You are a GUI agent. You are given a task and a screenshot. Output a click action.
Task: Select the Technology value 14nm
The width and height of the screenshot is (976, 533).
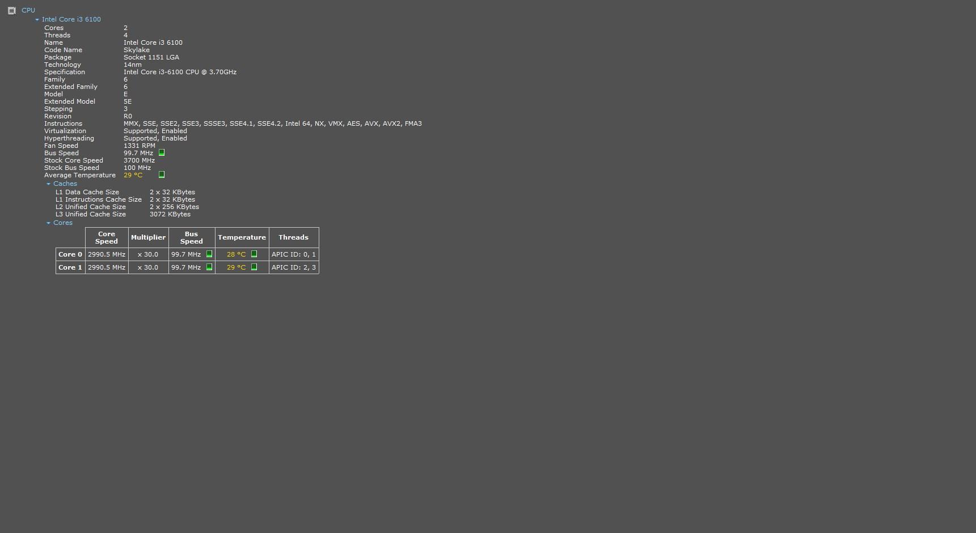pyautogui.click(x=133, y=65)
